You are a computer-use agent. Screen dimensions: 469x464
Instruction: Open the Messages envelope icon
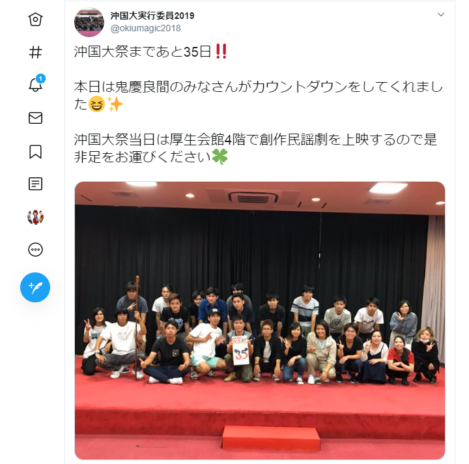point(35,118)
